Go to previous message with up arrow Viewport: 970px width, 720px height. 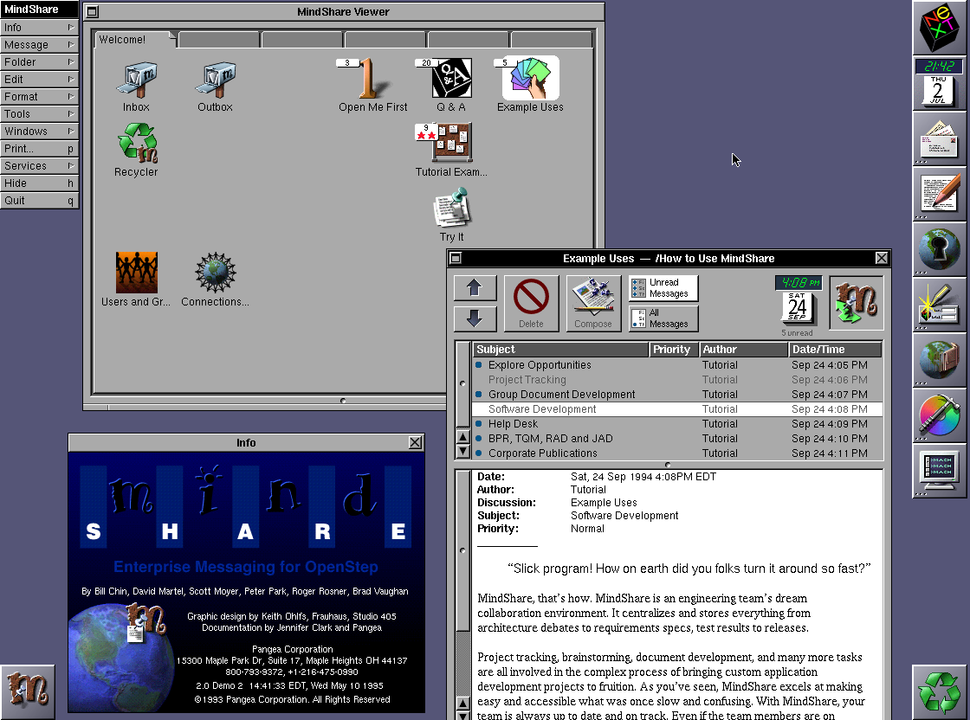click(475, 288)
